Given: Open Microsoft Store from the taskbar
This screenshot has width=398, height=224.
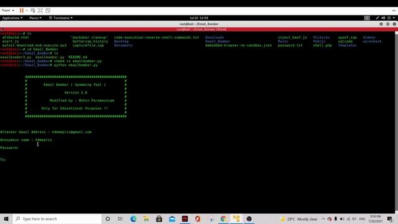Looking at the screenshot, I should [159, 218].
